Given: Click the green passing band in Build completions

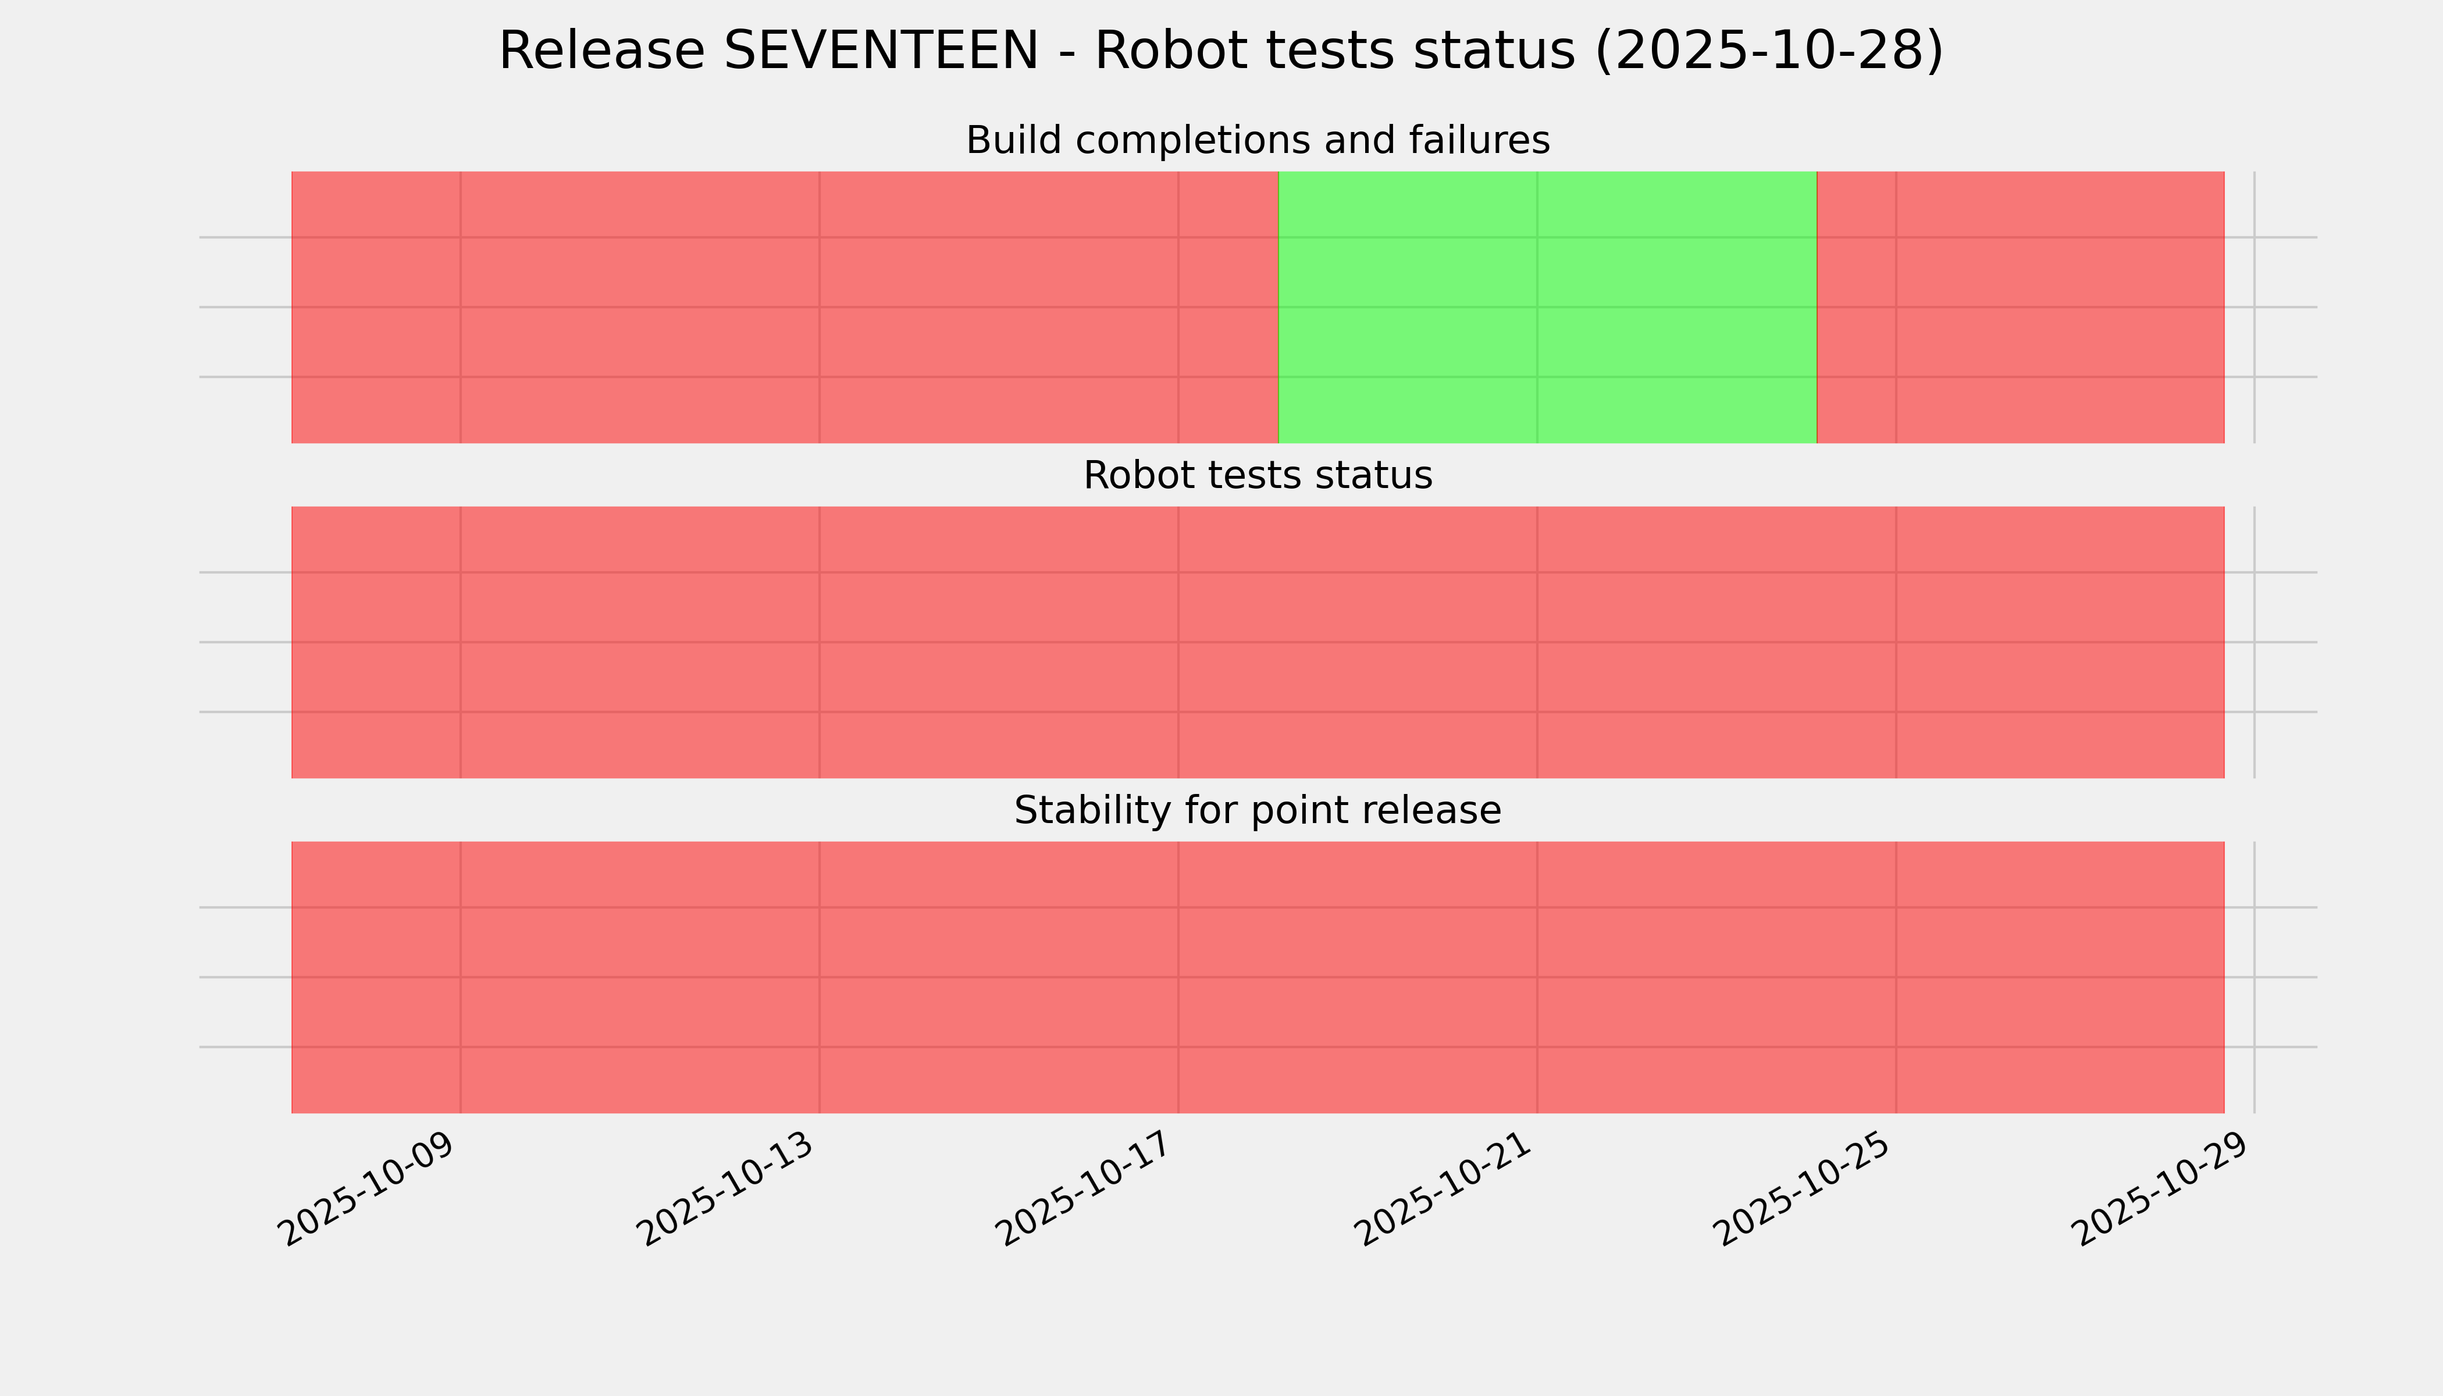Looking at the screenshot, I should 1547,307.
